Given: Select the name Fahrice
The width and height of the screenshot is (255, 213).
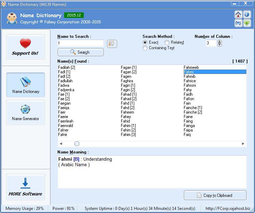Looking at the screenshot, I should pyautogui.click(x=190, y=81).
